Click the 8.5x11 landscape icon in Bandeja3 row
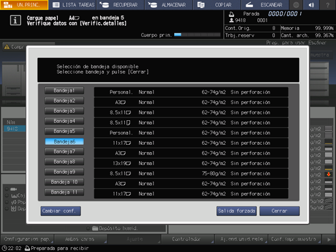 (128, 112)
